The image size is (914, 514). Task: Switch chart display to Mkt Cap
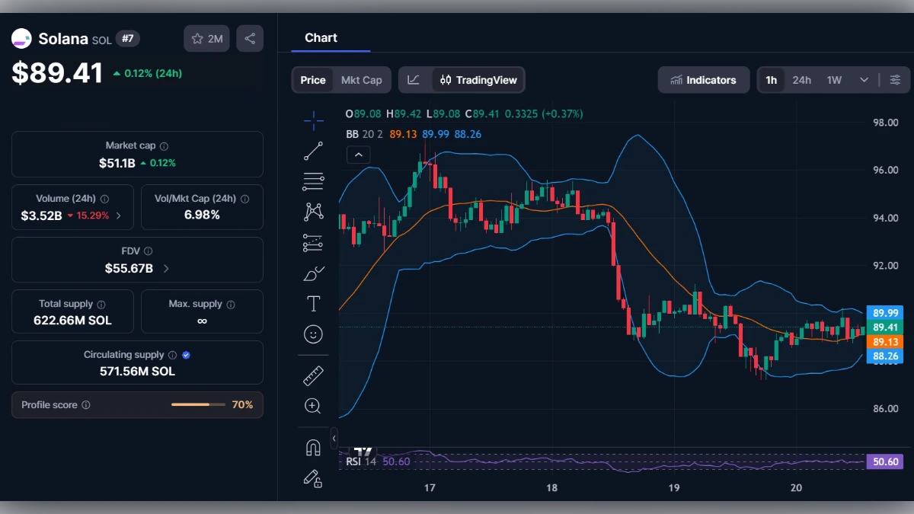click(362, 79)
